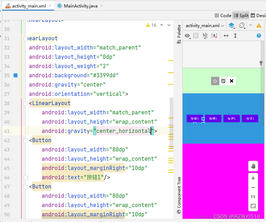Open the MainActivity.java tab
266x222 pixels.
81,6
